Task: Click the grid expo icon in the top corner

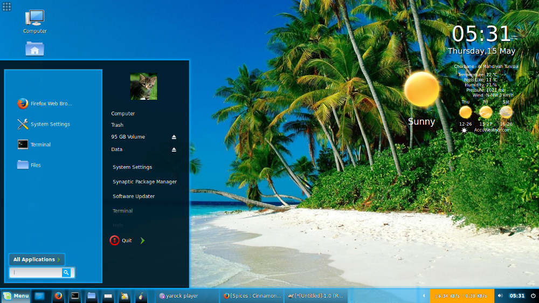Action: click(6, 6)
